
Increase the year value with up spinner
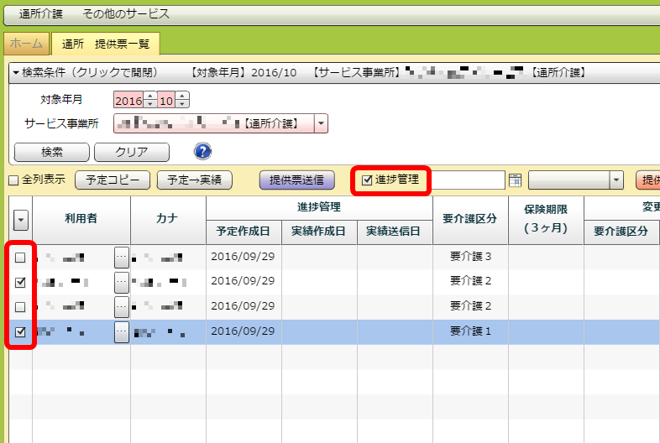pyautogui.click(x=150, y=96)
